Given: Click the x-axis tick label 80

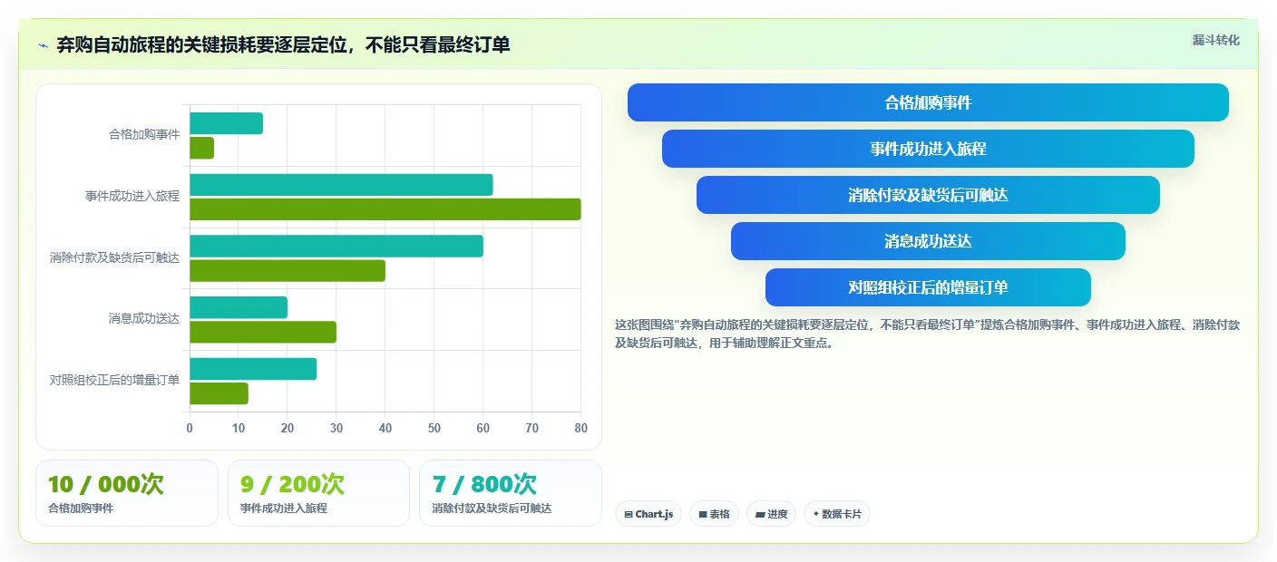Looking at the screenshot, I should 580,428.
